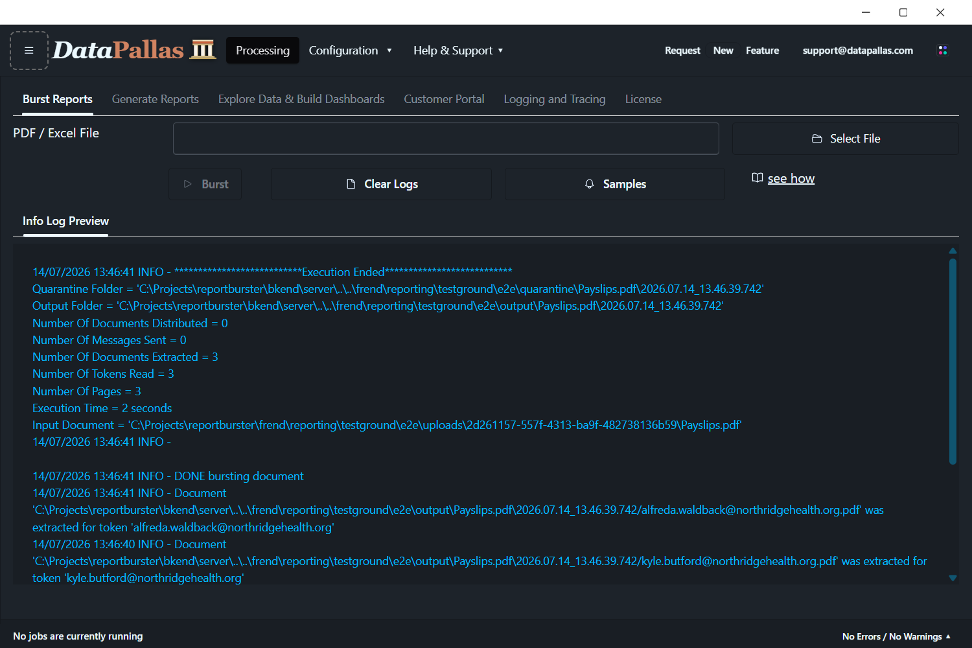The height and width of the screenshot is (648, 972).
Task: Click the Quarantine Folder path log line
Action: point(398,289)
